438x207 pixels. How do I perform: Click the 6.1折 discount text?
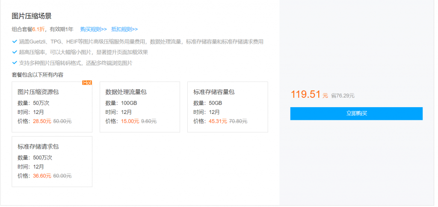click(x=38, y=29)
